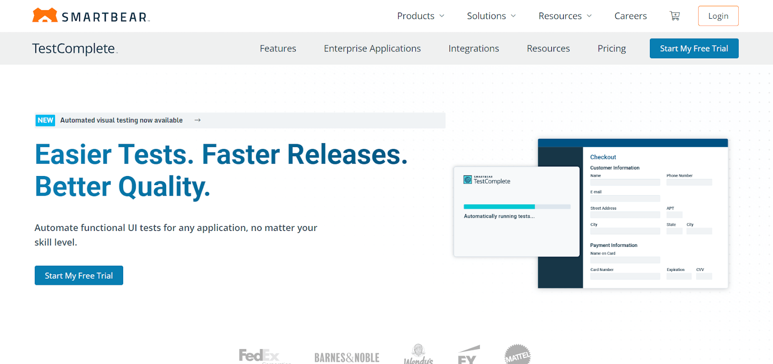Open the Integrations page
The height and width of the screenshot is (364, 773).
(x=473, y=48)
